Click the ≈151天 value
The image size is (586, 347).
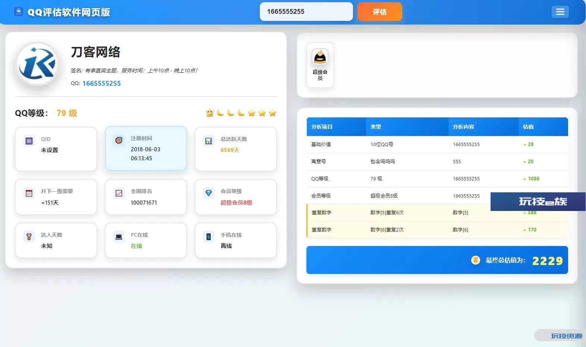click(x=50, y=203)
